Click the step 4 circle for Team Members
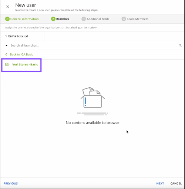185x189 pixels. [x=124, y=19]
